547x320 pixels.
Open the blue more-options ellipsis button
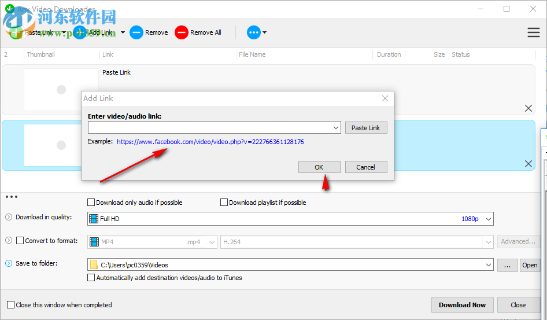[254, 32]
